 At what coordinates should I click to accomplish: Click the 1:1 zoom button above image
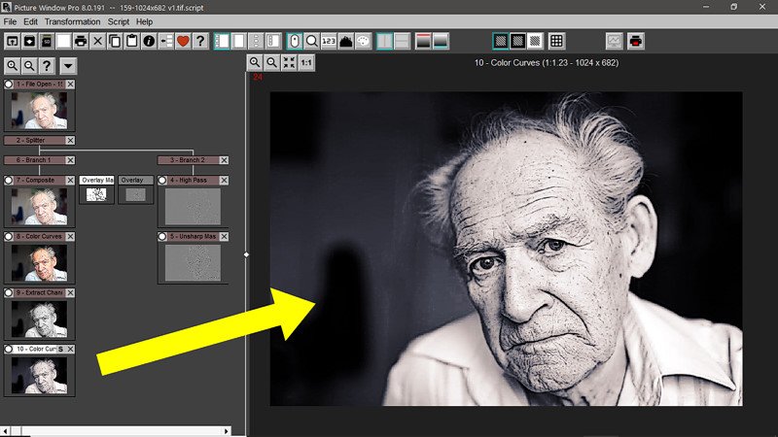pos(306,62)
